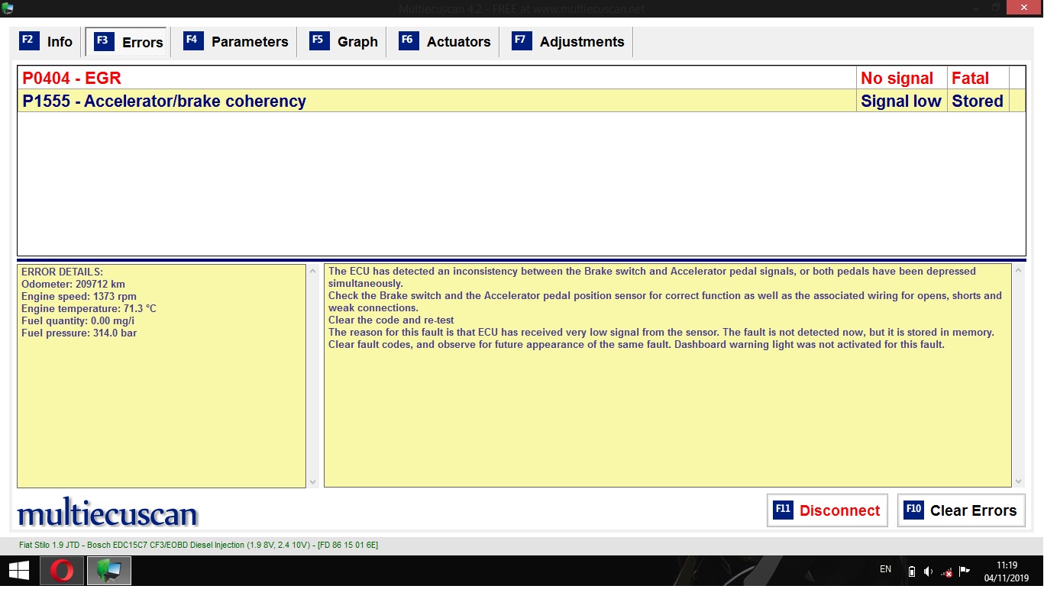Open the disconnected network tray icon
Viewport: 1044px width, 589px height.
[x=947, y=571]
